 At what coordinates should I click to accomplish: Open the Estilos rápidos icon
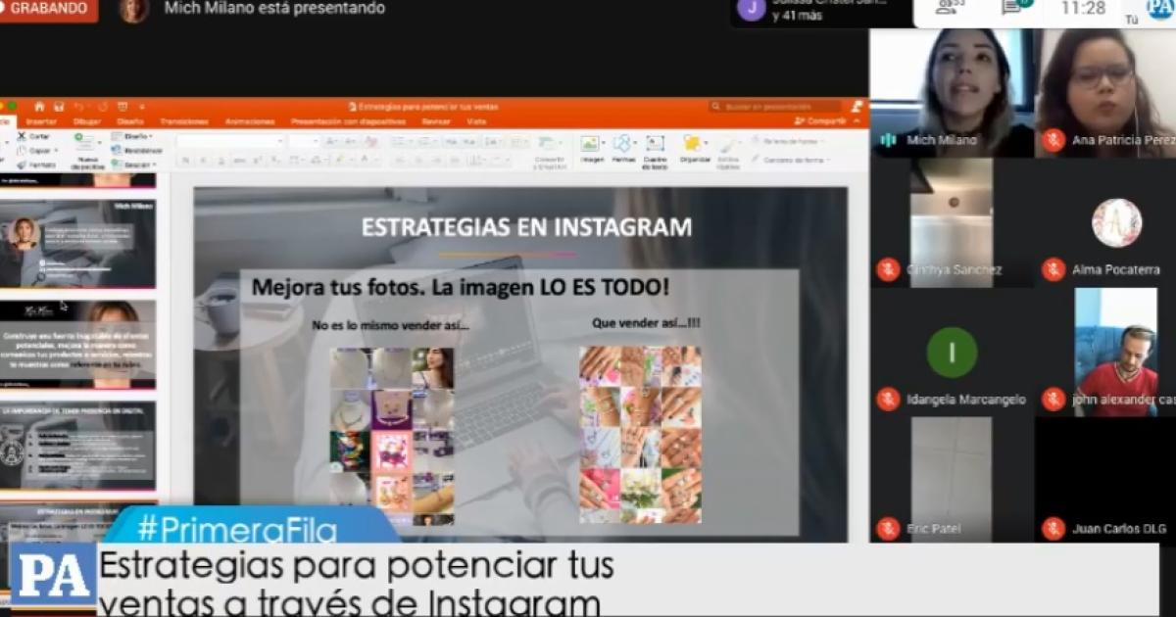[x=728, y=144]
